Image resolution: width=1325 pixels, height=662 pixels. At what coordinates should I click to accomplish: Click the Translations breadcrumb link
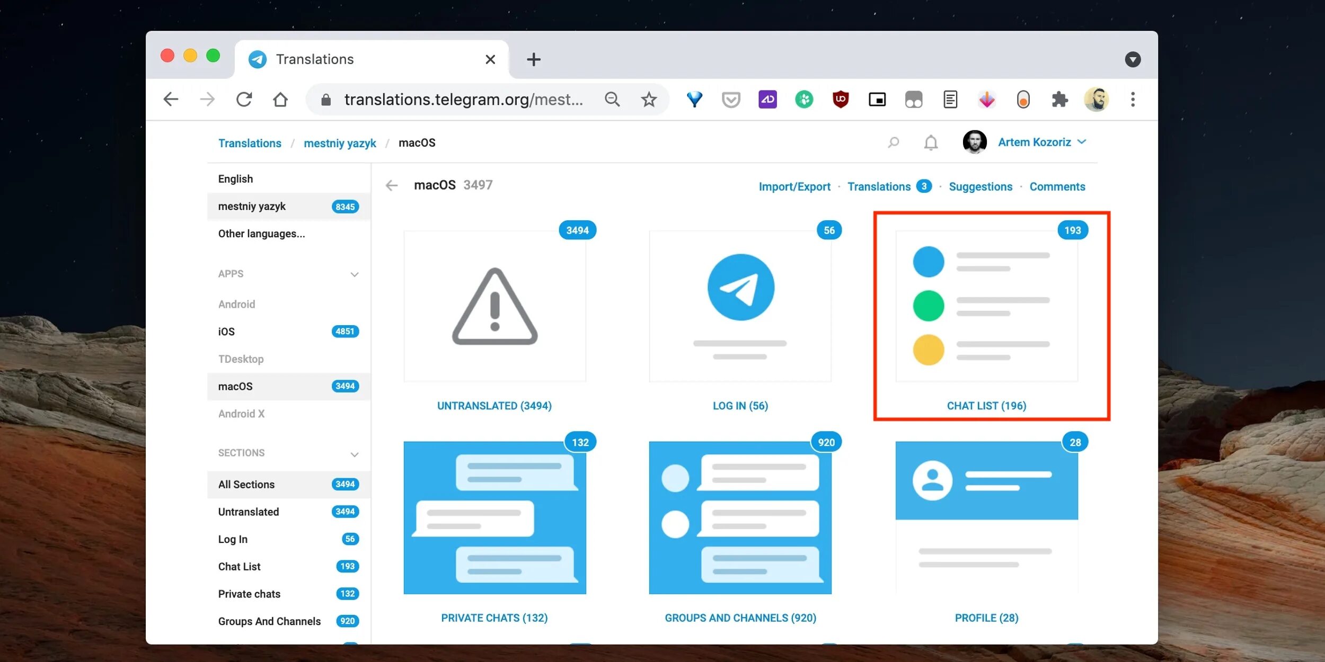tap(250, 143)
